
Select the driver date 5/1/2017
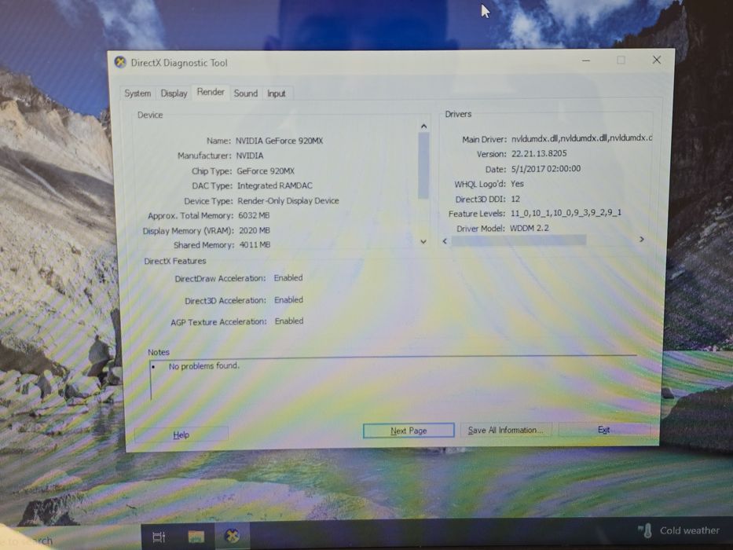545,169
